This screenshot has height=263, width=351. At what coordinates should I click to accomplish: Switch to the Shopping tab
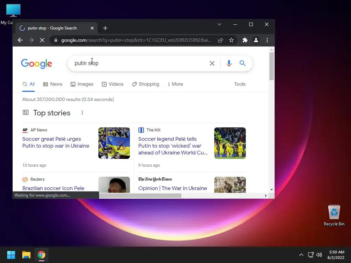[x=146, y=84]
